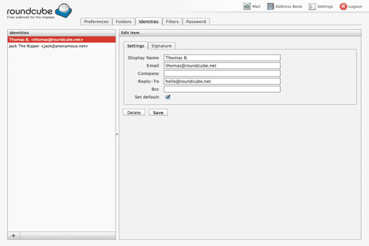Delete the current identity

133,113
